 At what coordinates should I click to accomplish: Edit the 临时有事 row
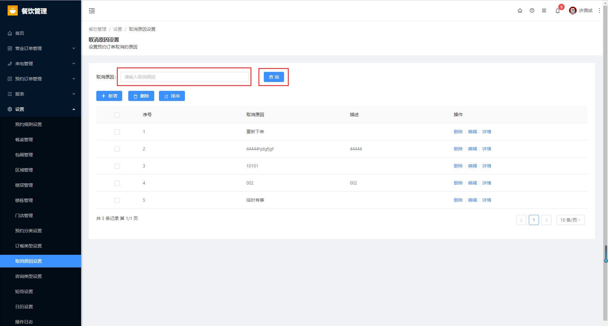pos(472,200)
